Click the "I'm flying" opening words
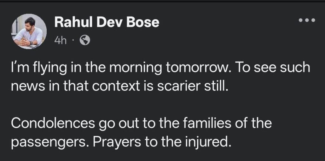 pyautogui.click(x=34, y=68)
